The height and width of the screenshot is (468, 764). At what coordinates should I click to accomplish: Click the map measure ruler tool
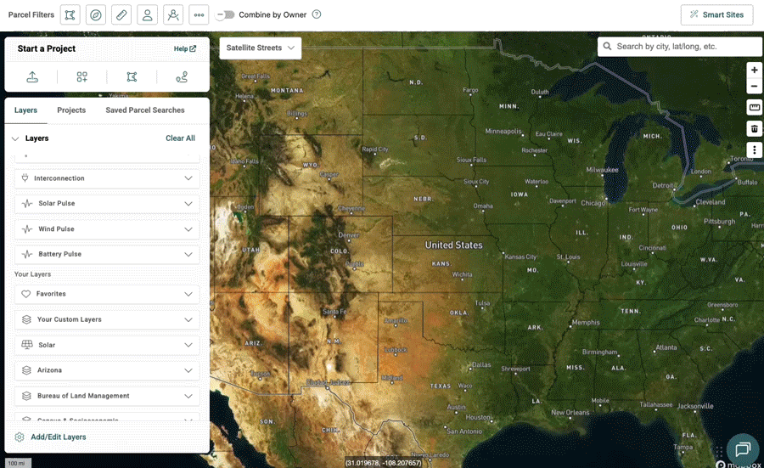[754, 107]
